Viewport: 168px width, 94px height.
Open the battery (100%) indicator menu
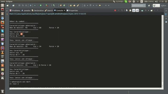pyautogui.click(x=149, y=2)
